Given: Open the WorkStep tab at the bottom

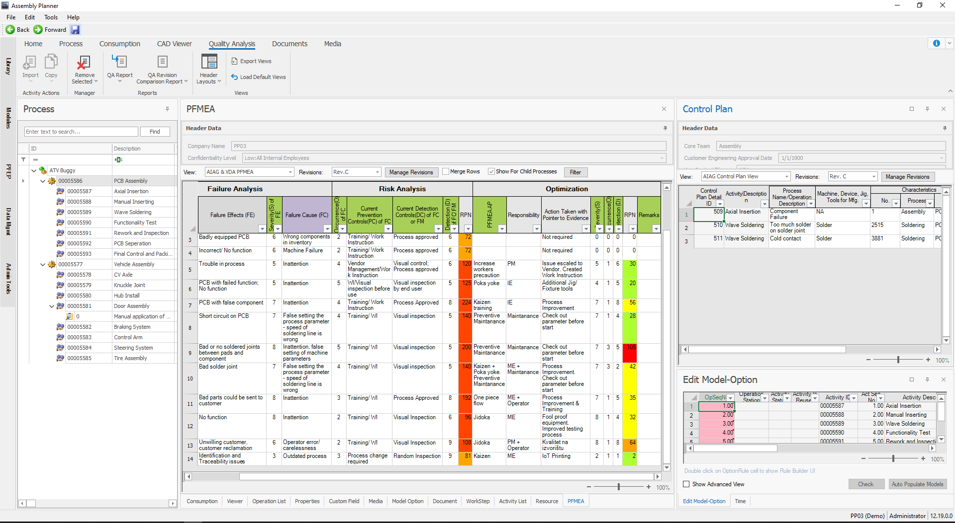Looking at the screenshot, I should [x=477, y=501].
